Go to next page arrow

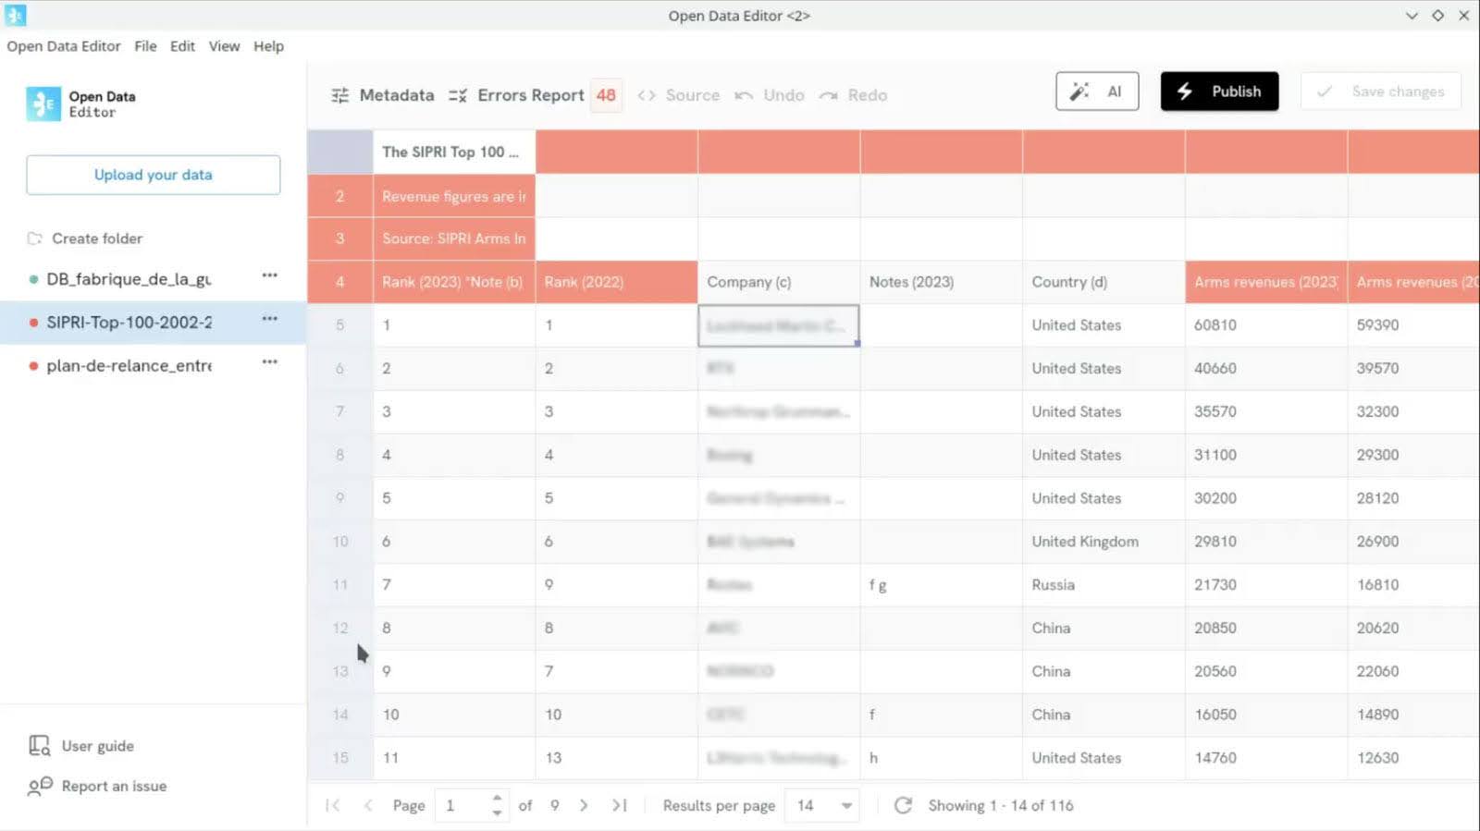tap(584, 805)
